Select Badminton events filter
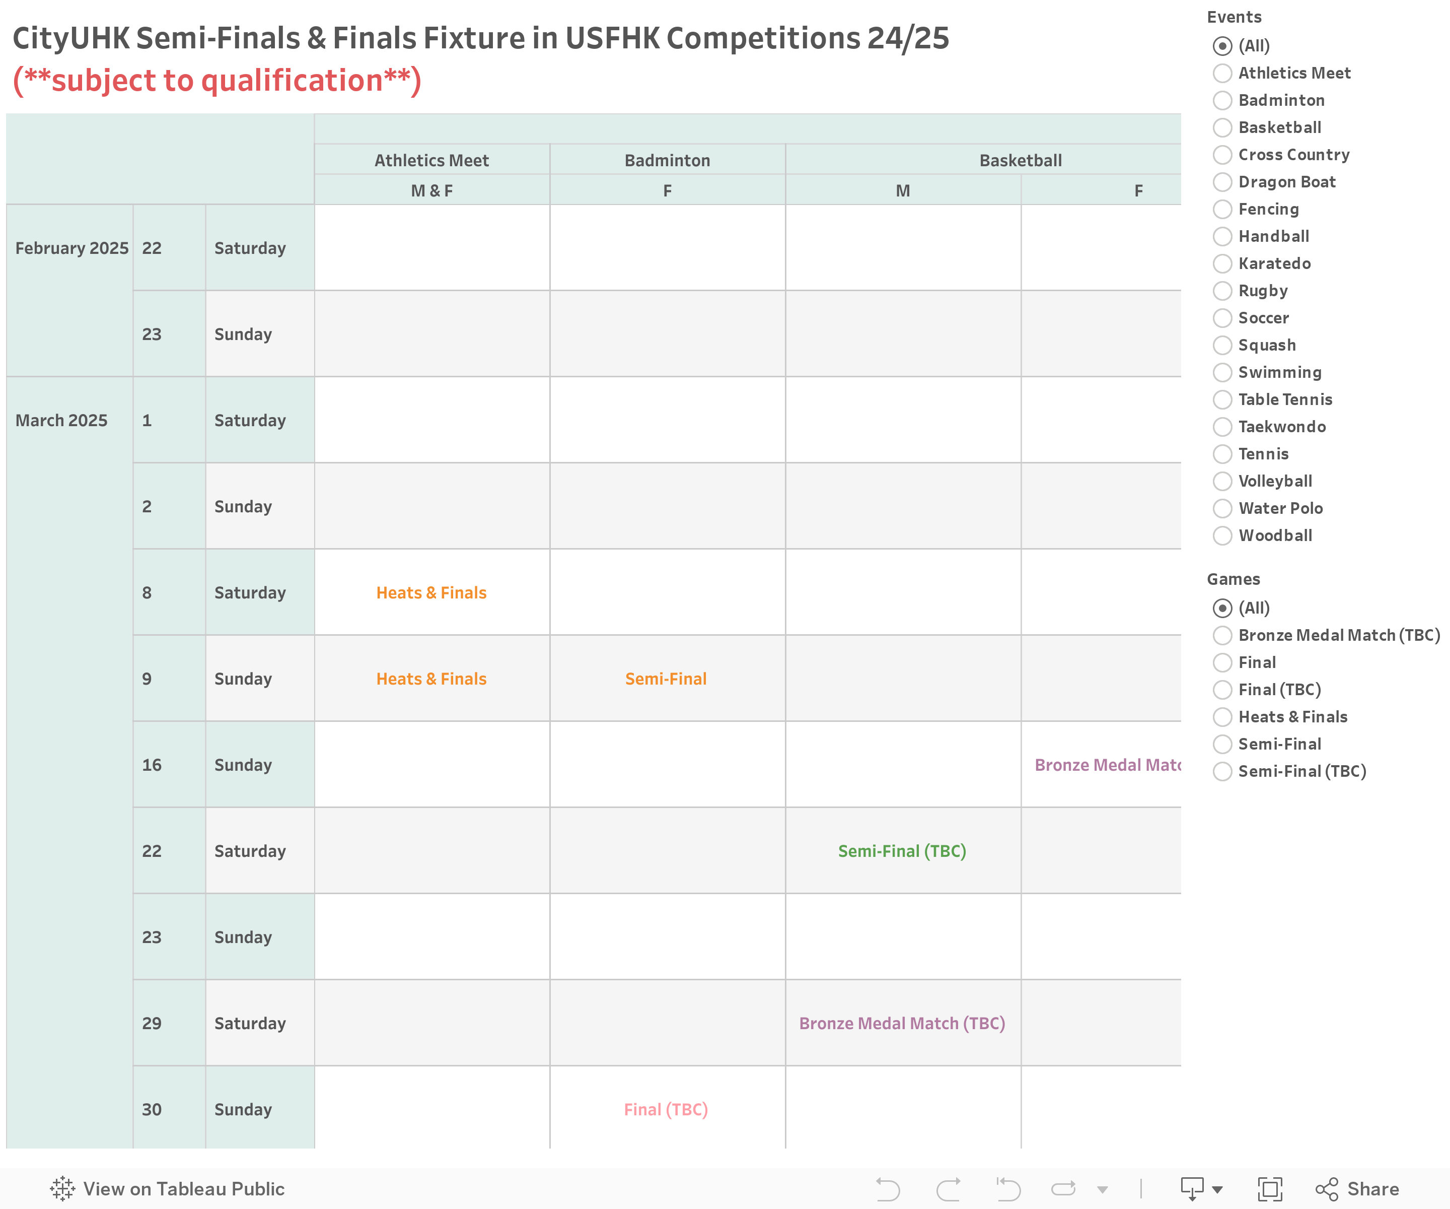This screenshot has width=1450, height=1209. (x=1223, y=100)
